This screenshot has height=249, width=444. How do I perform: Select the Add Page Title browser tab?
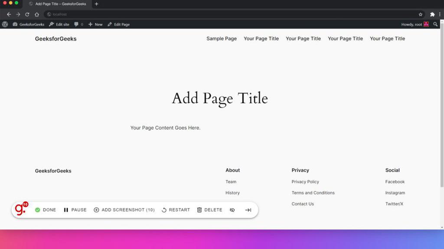click(x=59, y=4)
